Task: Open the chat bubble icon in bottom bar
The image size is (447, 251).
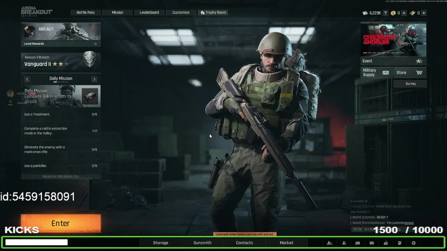Action: tap(358, 243)
